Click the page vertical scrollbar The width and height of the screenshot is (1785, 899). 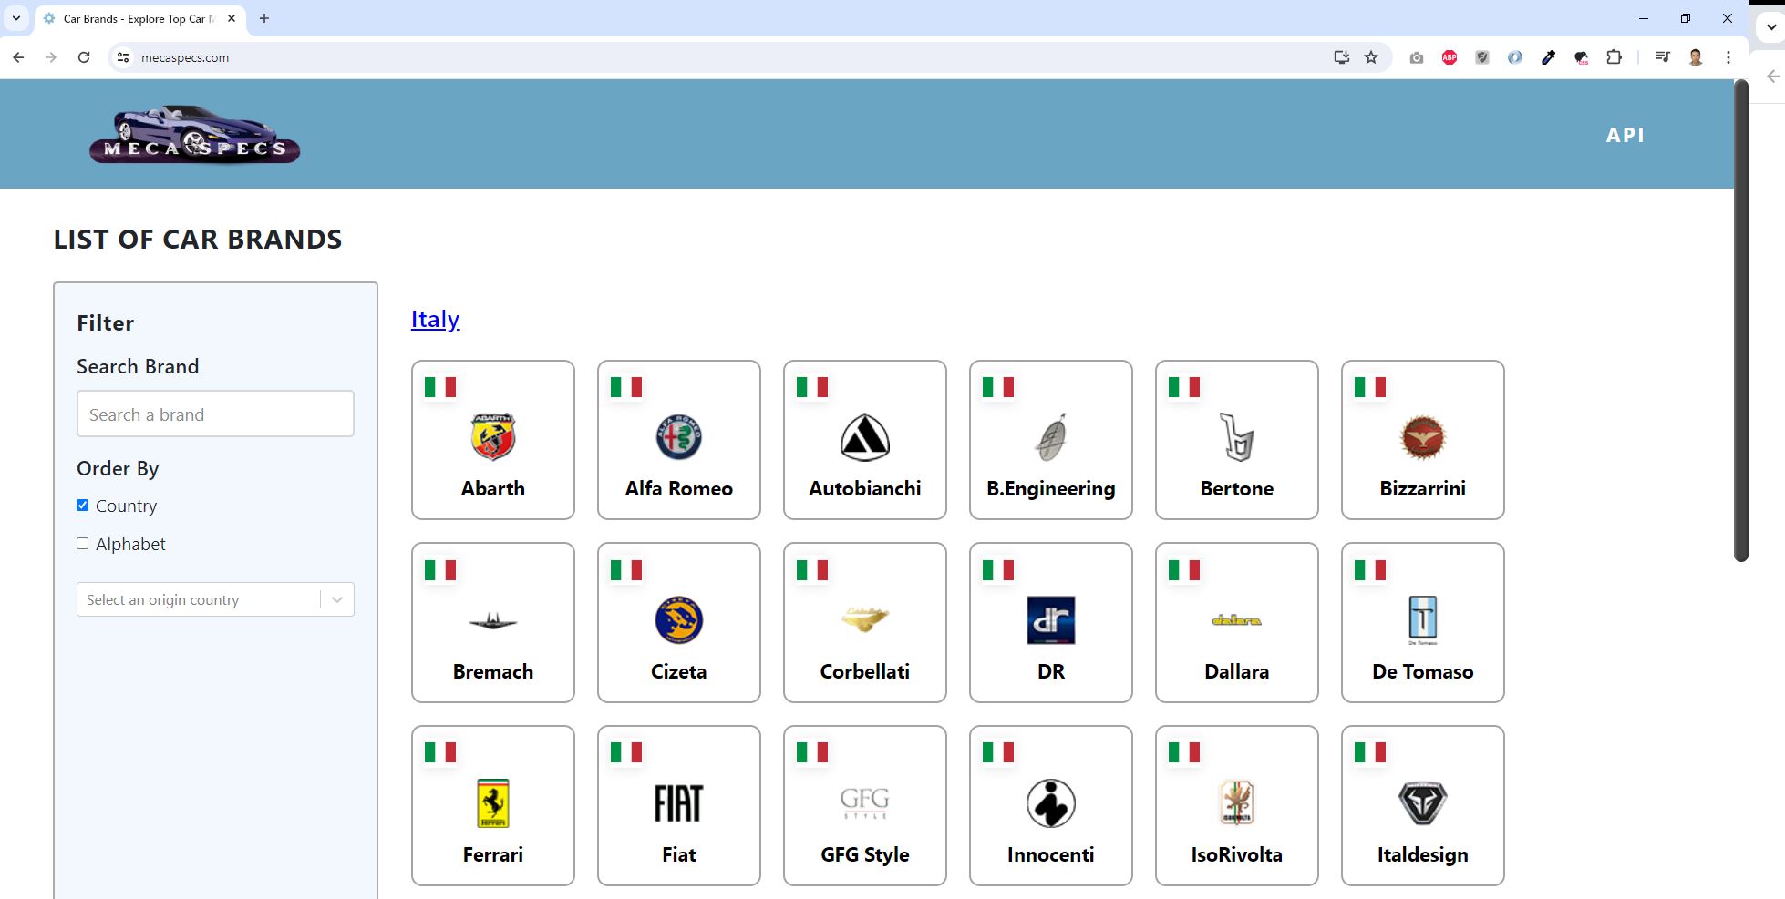tap(1740, 321)
